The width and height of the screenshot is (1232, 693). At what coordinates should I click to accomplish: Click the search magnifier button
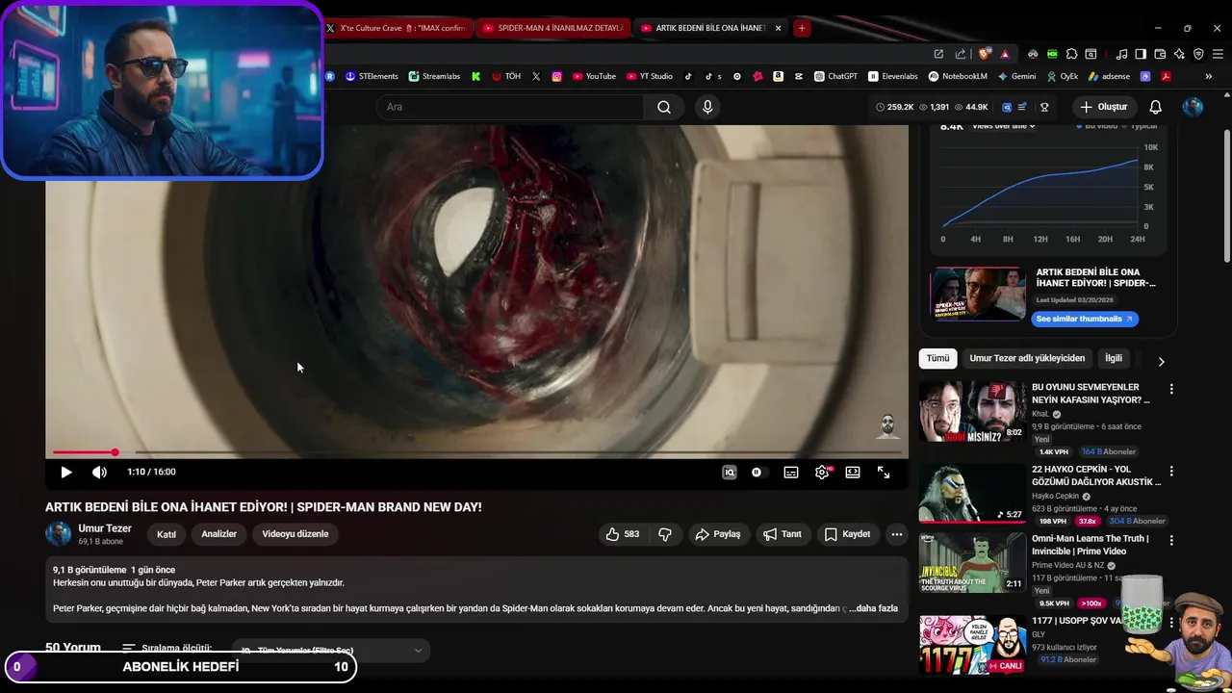click(664, 107)
